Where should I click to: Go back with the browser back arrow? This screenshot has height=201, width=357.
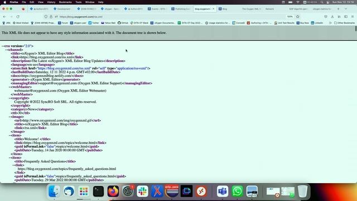4,17
